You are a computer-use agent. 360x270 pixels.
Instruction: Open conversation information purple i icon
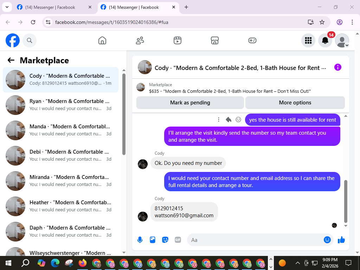coord(338,67)
